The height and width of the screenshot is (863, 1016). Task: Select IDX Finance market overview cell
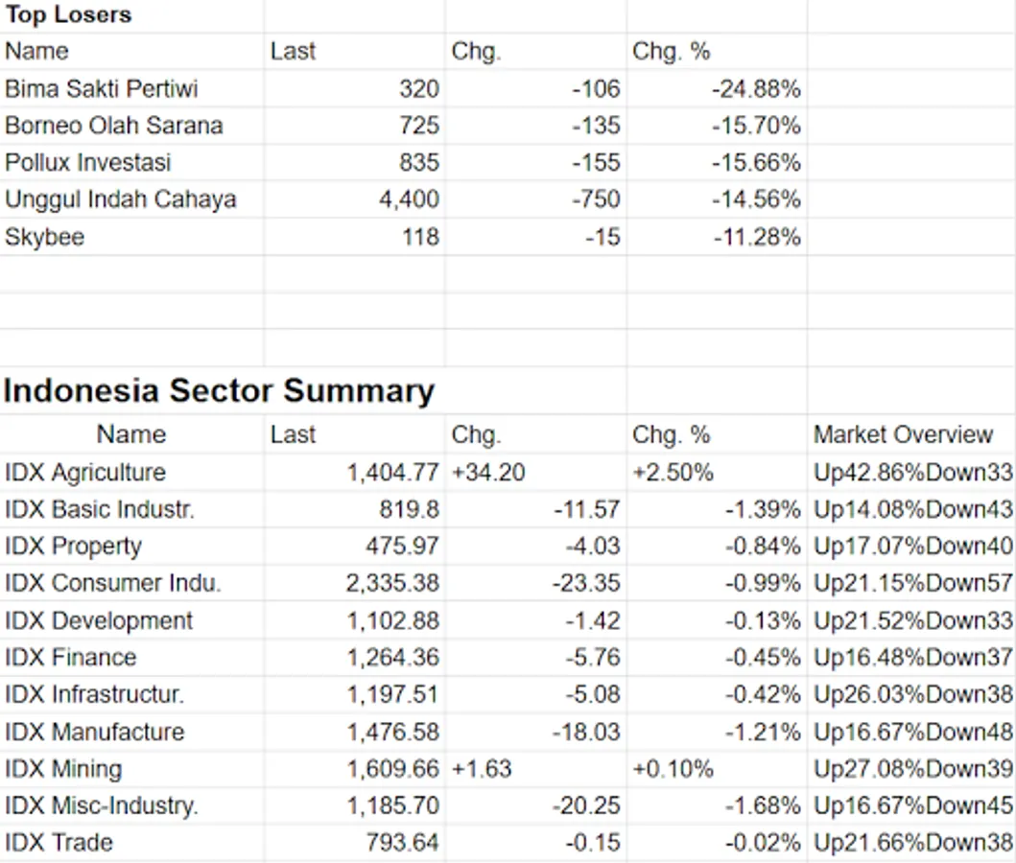[912, 658]
